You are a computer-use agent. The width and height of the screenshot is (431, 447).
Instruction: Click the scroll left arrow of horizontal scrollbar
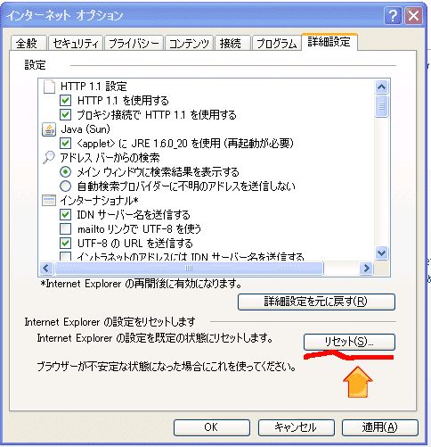click(x=46, y=269)
